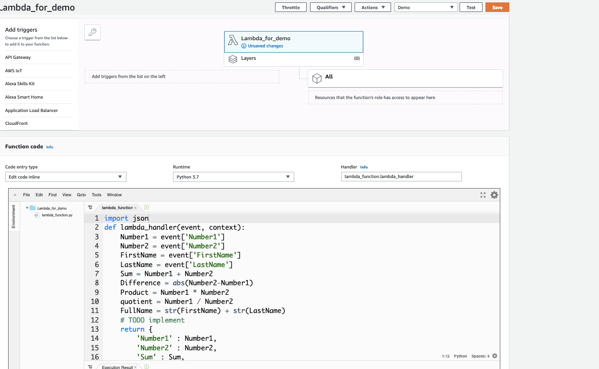Open the Demo test event dropdown
Screen dimensions: 599x369
click(426, 8)
